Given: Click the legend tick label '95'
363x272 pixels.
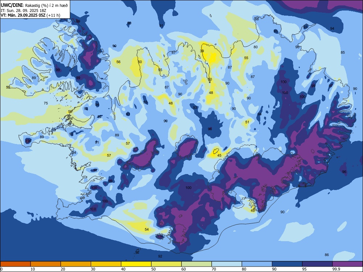Looking at the screenshot, I should pyautogui.click(x=305, y=269).
